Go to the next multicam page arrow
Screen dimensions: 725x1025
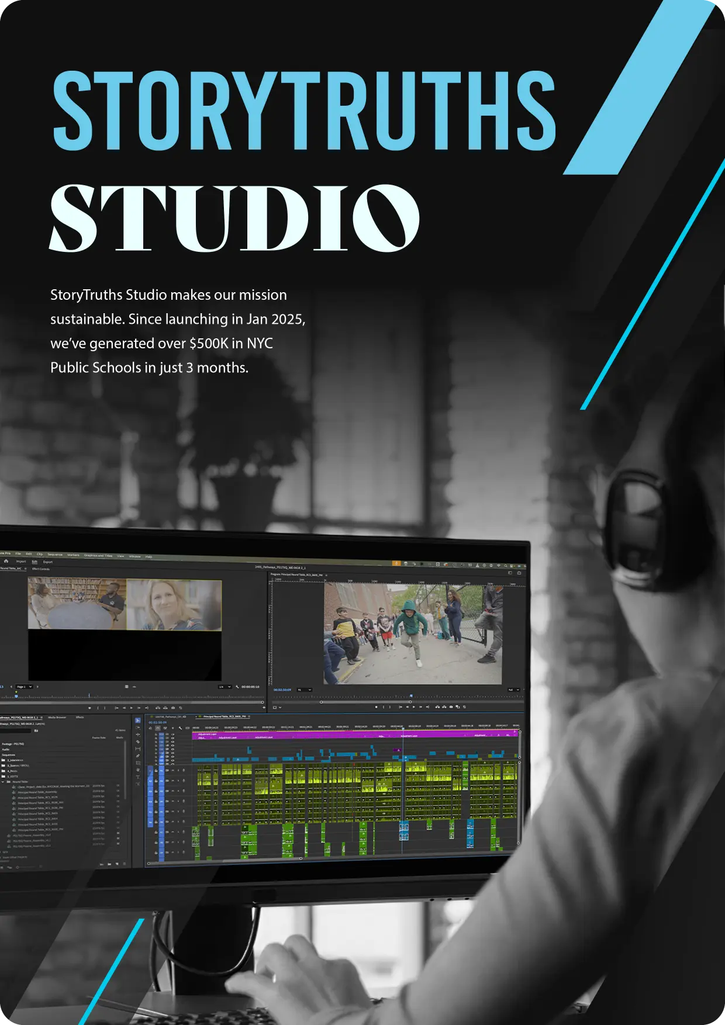click(37, 687)
